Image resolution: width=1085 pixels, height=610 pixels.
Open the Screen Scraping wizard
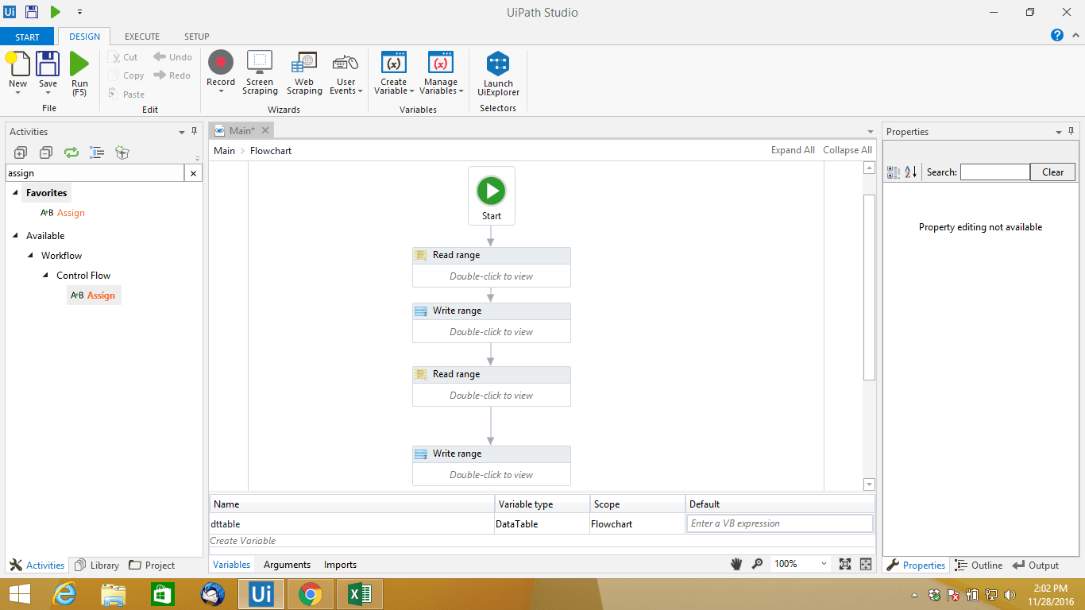(x=260, y=62)
